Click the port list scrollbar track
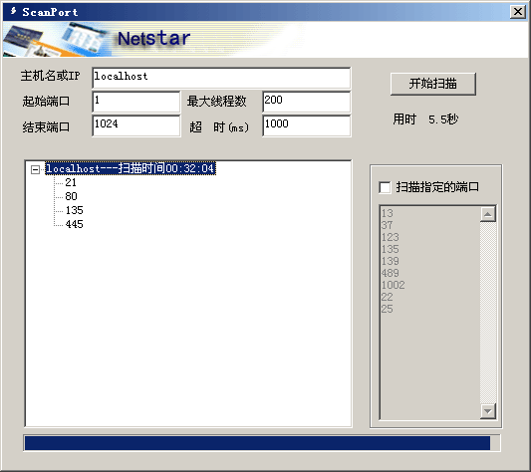This screenshot has height=472, width=531. [488, 313]
